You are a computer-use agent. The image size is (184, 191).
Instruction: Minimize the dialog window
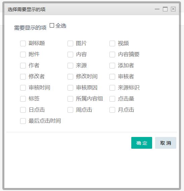[157, 9]
